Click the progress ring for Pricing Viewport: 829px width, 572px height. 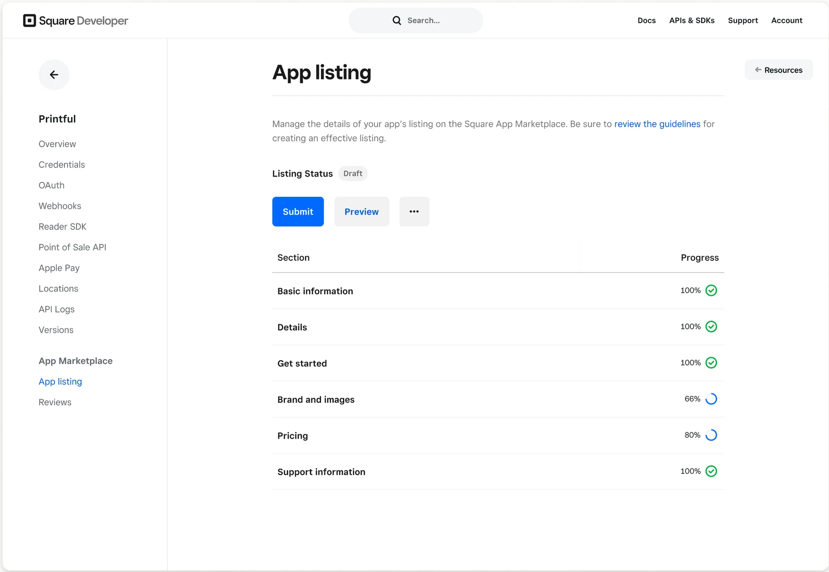(711, 435)
